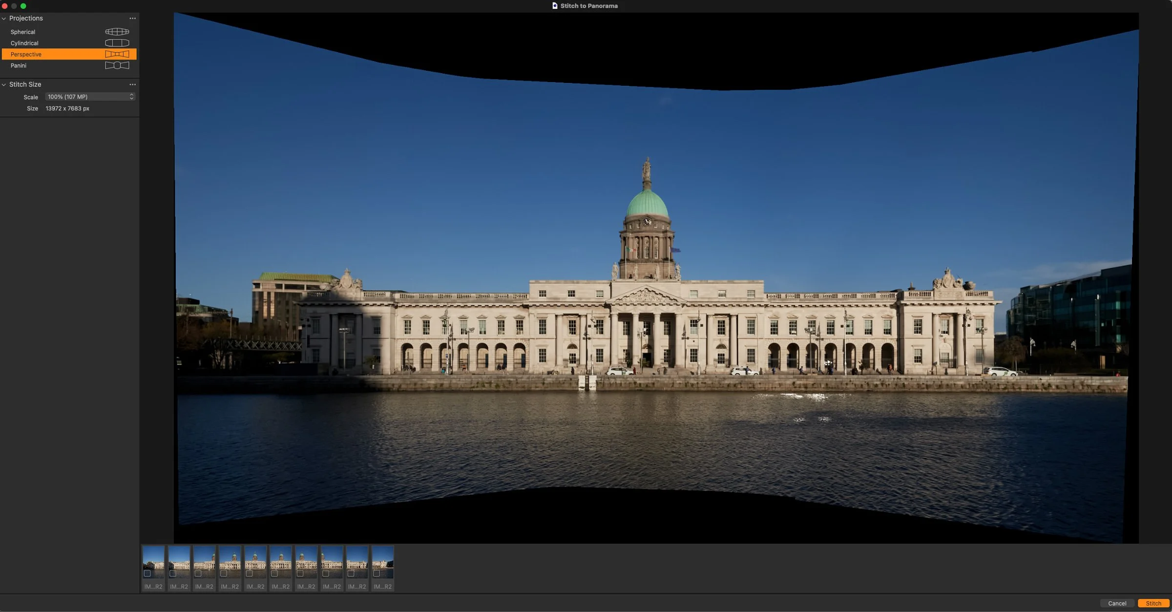Click the Panini projection shape icon
Image resolution: width=1172 pixels, height=612 pixels.
pos(117,65)
